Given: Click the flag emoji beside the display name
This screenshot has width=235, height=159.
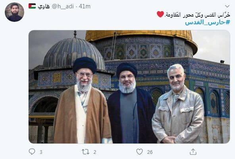Looking at the screenshot, I should 32,6.
